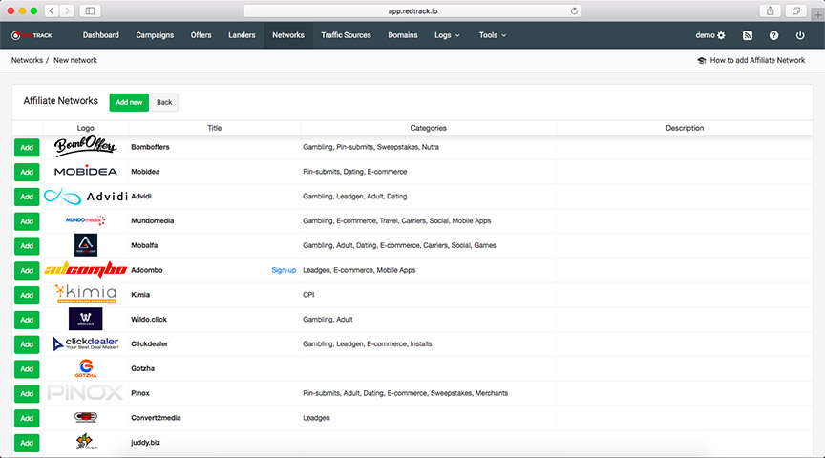
Task: Click the app.redtrack.io address bar
Action: [412, 10]
